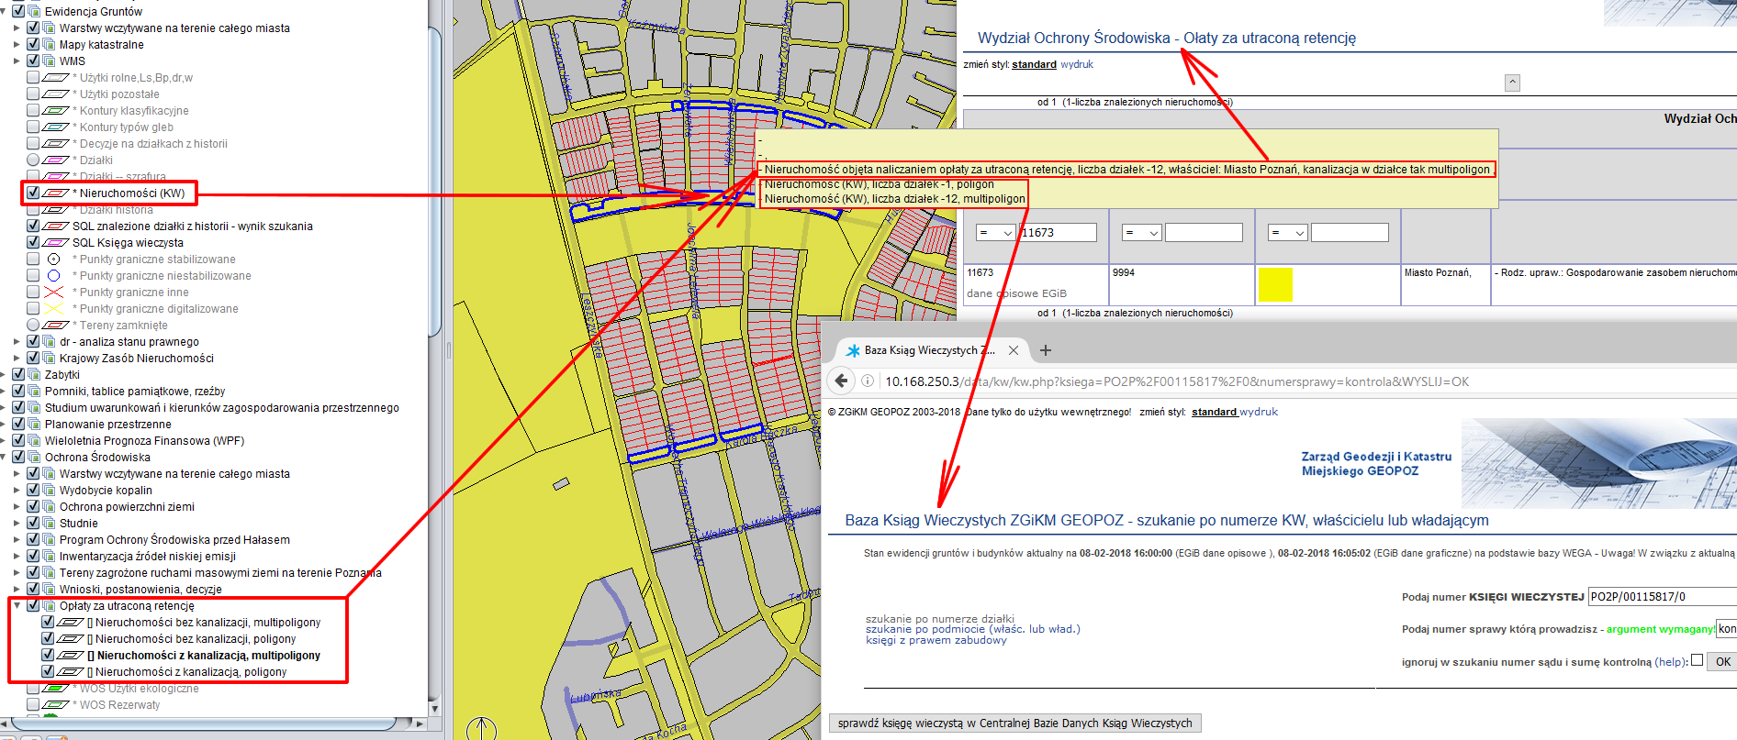1737x740 pixels.
Task: Click the Ewidencja Gruntów layer group icon
Action: coord(34,11)
